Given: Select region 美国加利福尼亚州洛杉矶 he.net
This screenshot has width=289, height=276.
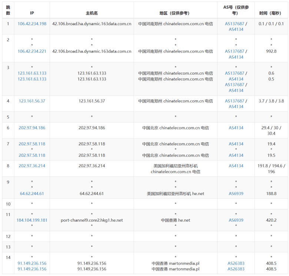Looking at the screenshot, I should point(176,193).
